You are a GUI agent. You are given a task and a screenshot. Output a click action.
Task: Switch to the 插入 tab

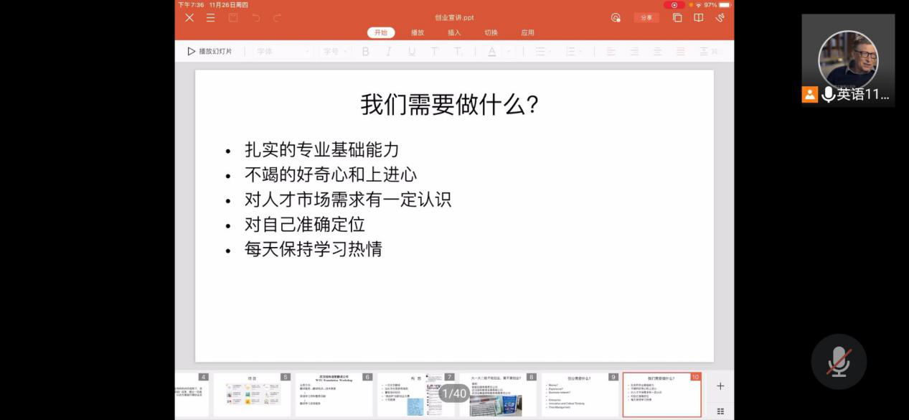pos(454,33)
